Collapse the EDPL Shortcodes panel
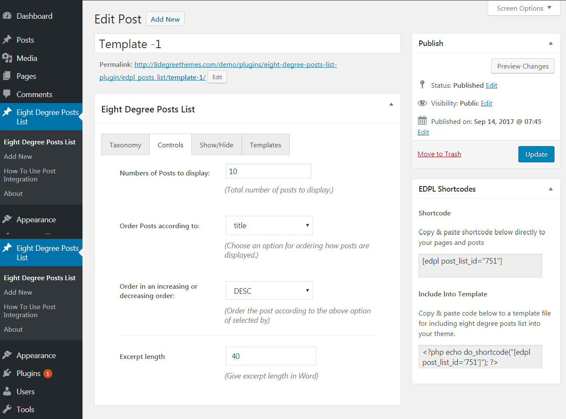Viewport: 566px width, 419px height. [551, 189]
